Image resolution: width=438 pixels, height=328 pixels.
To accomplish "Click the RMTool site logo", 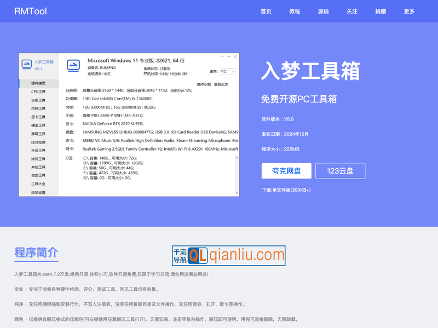I will (x=30, y=11).
